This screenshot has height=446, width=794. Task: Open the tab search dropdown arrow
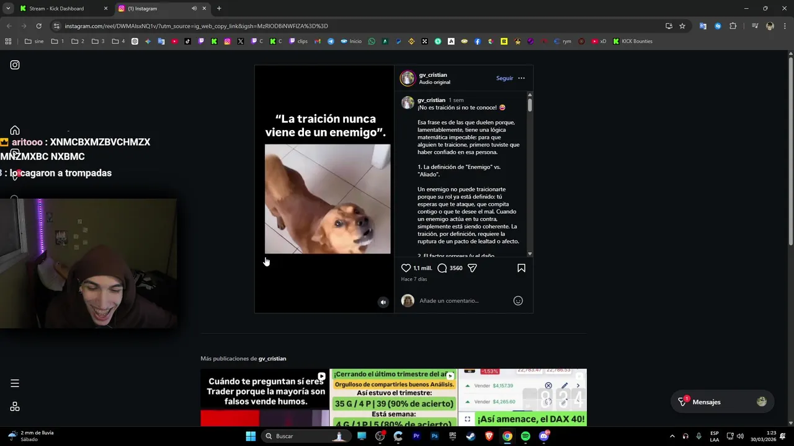[8, 9]
